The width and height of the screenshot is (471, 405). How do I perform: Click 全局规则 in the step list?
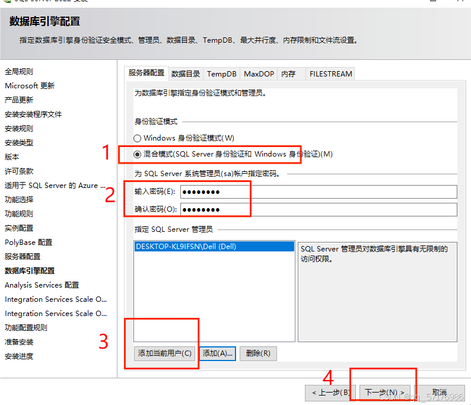(19, 71)
